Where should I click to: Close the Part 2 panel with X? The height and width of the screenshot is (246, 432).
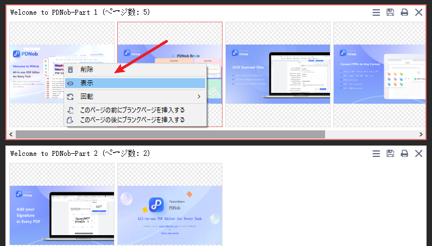click(x=418, y=154)
